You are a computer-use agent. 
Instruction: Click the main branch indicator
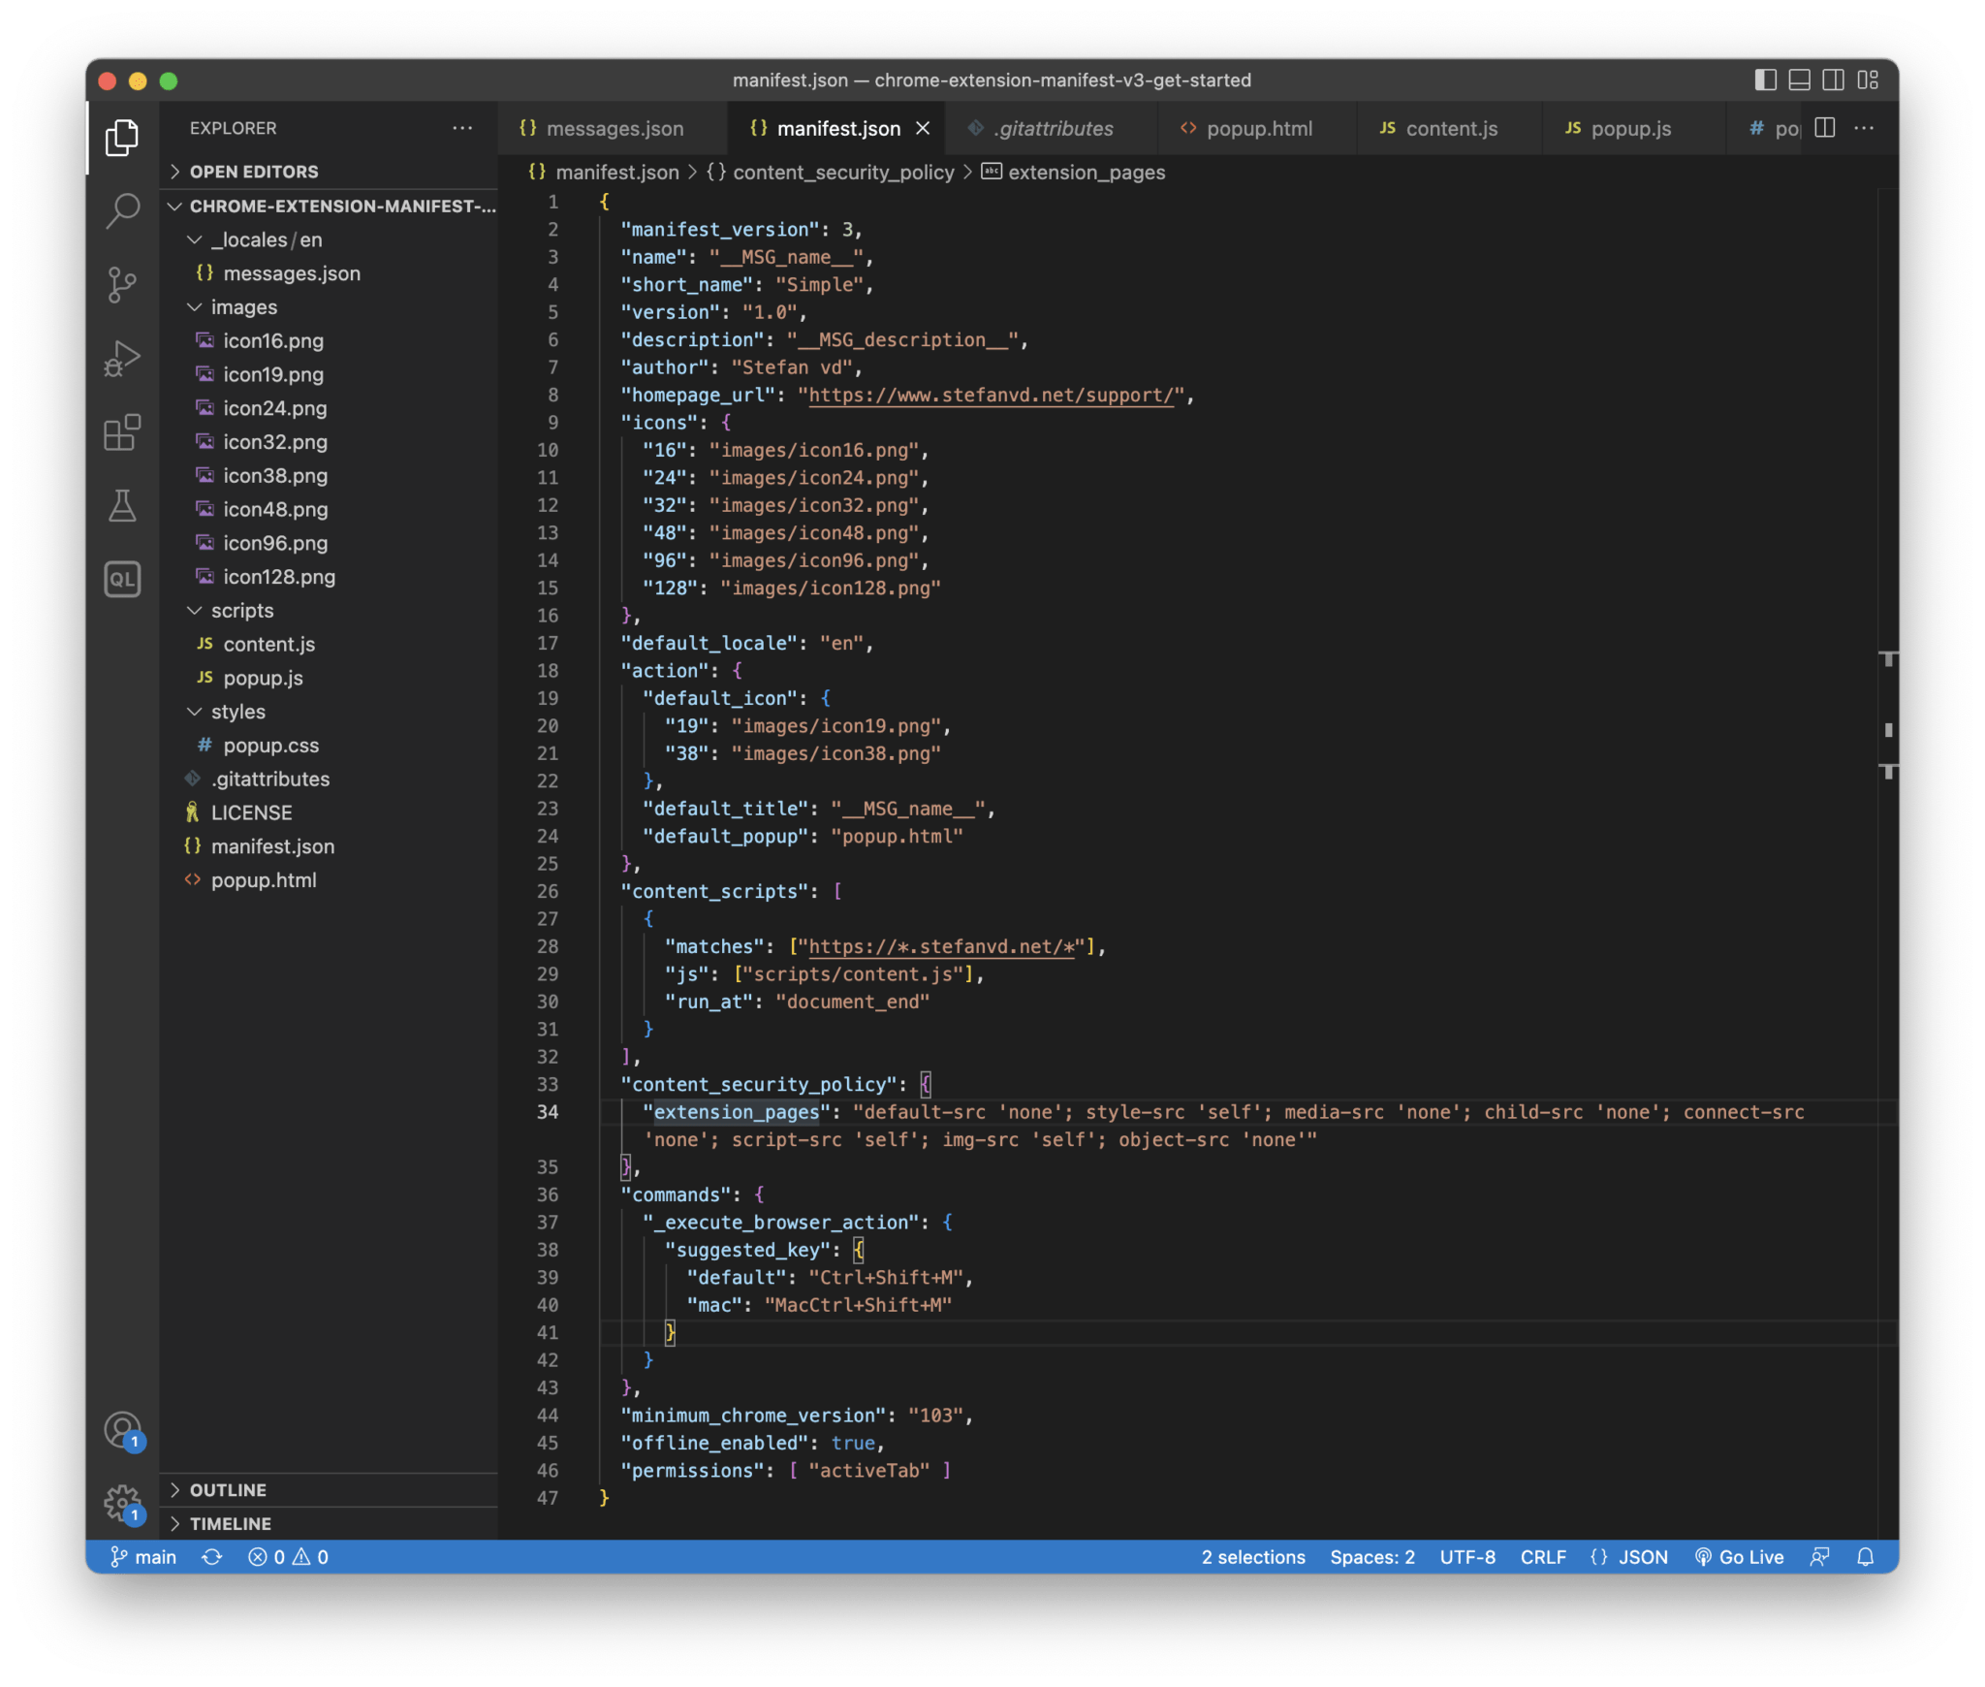click(143, 1557)
